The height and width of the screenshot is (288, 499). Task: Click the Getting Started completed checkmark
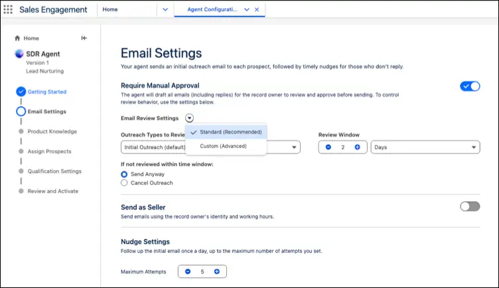[21, 92]
